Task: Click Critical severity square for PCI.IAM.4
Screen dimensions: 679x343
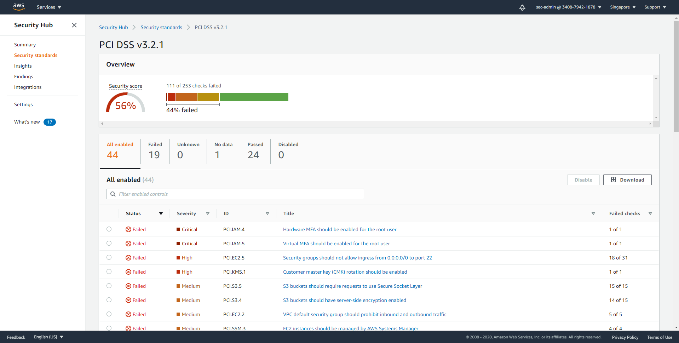Action: pyautogui.click(x=178, y=229)
